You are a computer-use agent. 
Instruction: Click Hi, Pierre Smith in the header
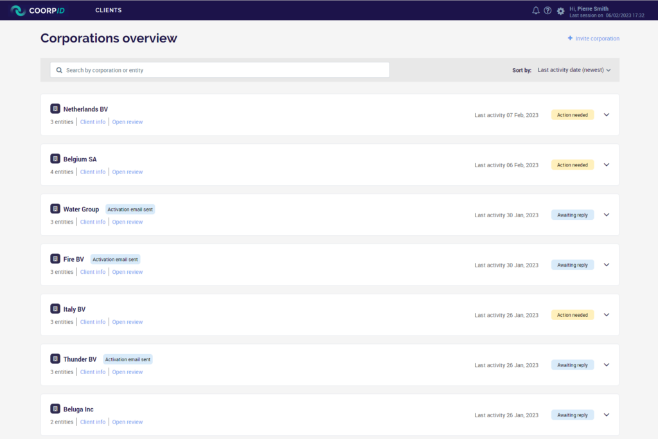coord(589,8)
